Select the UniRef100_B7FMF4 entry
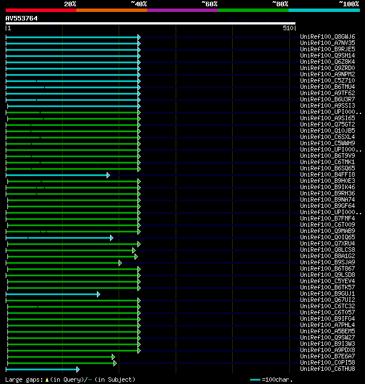The image size is (365, 384). coord(327,219)
